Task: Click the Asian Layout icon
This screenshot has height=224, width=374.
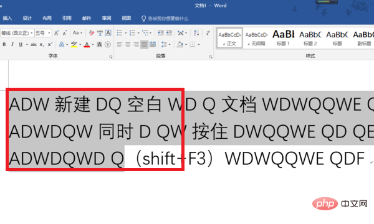Action: click(x=181, y=33)
